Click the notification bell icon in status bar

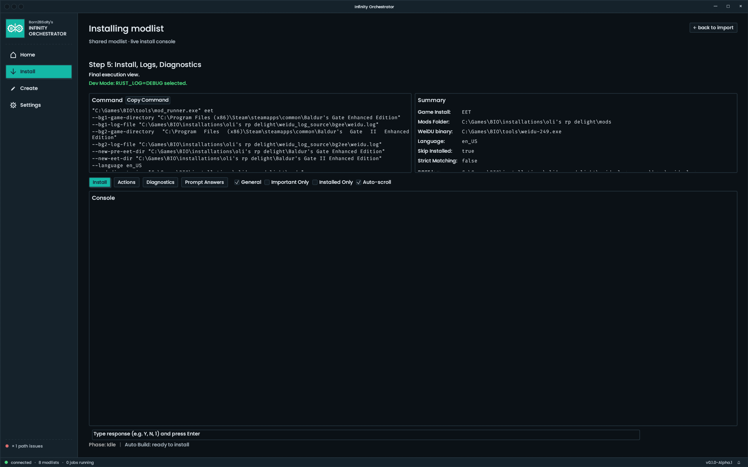pos(739,463)
